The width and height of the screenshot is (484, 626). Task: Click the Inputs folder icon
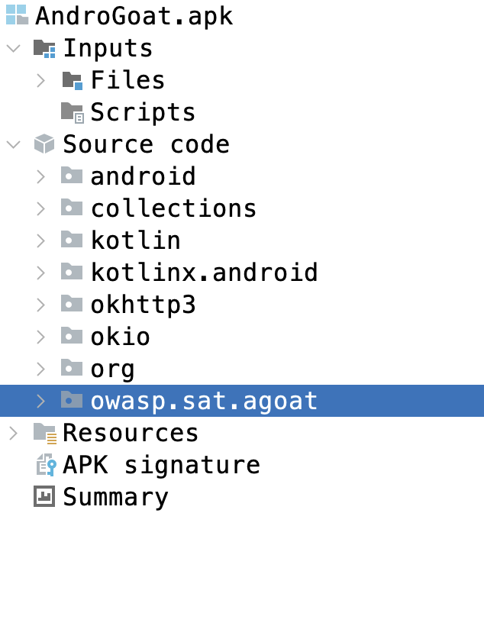click(44, 48)
